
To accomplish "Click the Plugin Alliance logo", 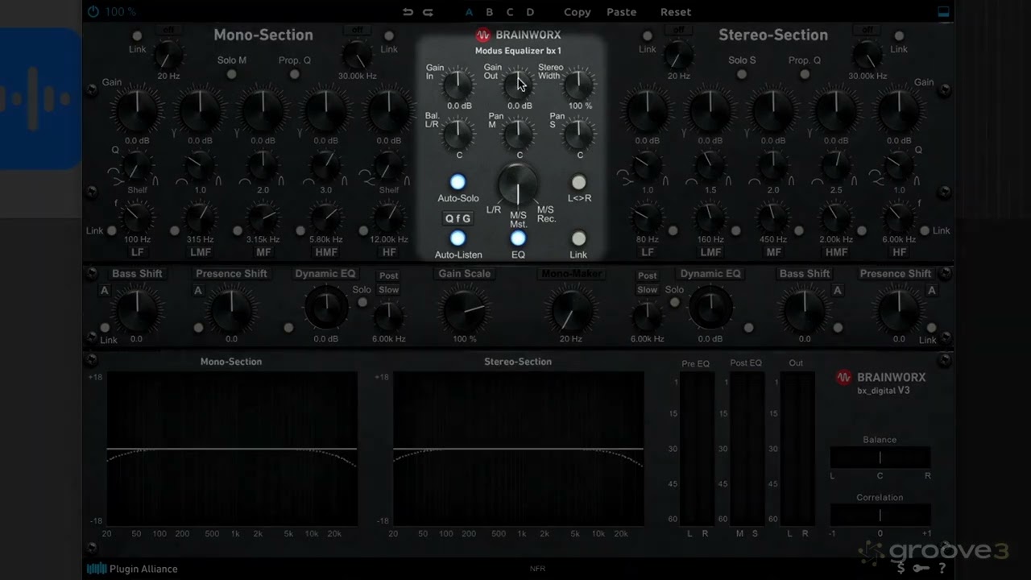I will click(x=132, y=569).
